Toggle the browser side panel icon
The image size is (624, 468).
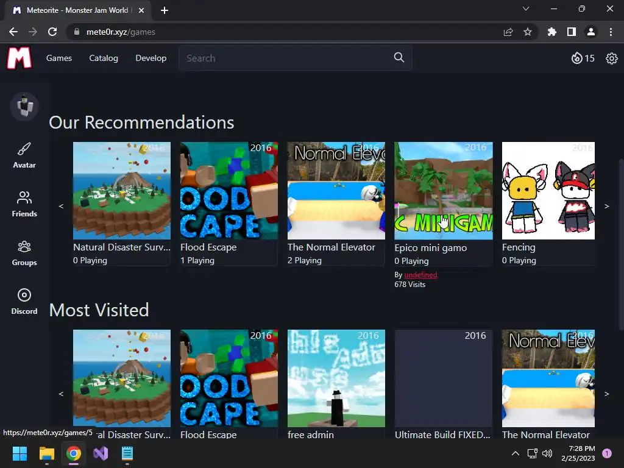tap(572, 32)
